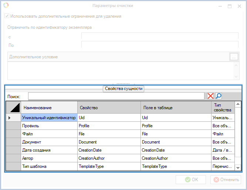Maximize the Параметры очистки window
The image size is (247, 190).
pyautogui.click(x=230, y=6)
